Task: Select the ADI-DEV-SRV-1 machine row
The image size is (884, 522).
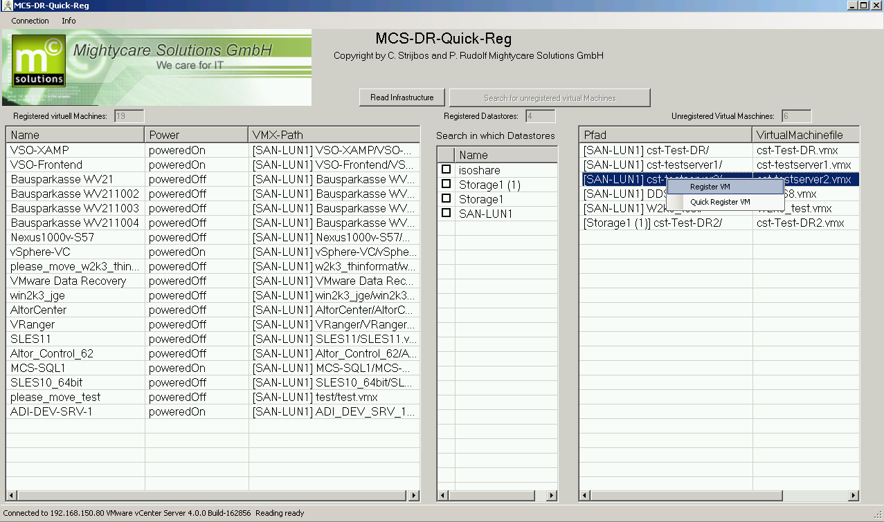Action: tap(213, 411)
